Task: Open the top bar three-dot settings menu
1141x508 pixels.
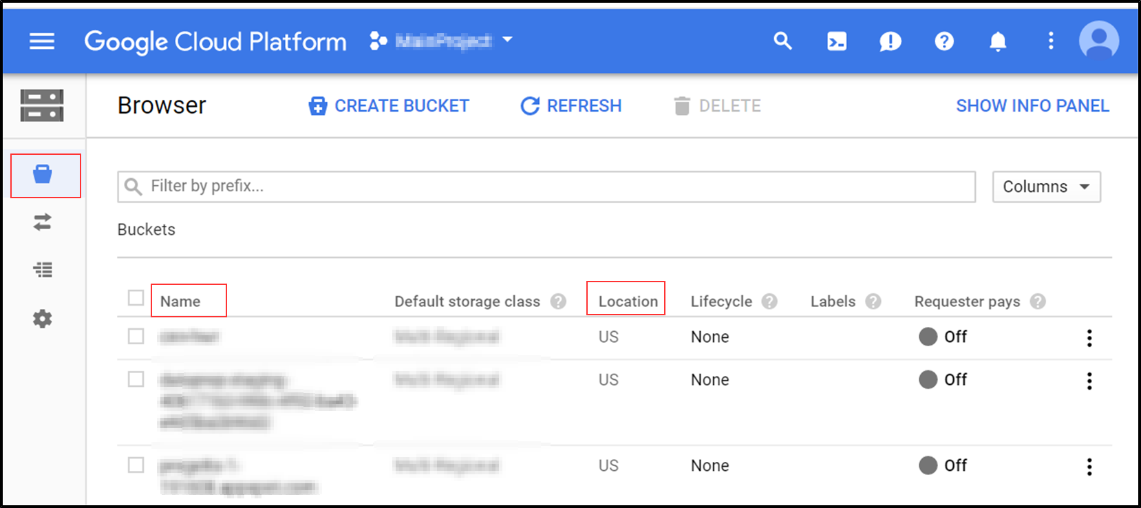Action: [1051, 41]
